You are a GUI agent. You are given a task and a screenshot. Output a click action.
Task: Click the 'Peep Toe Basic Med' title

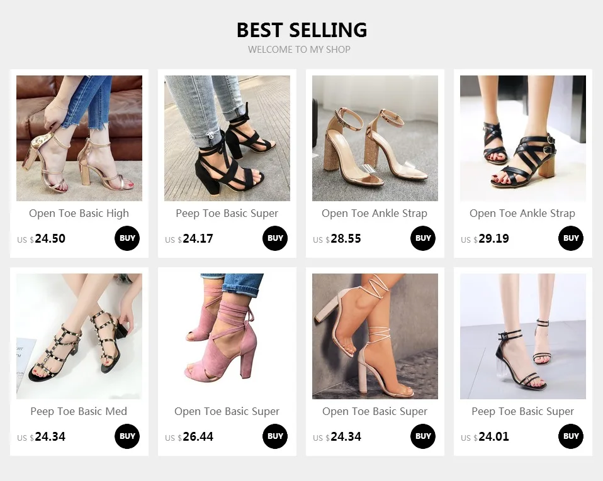pyautogui.click(x=79, y=411)
